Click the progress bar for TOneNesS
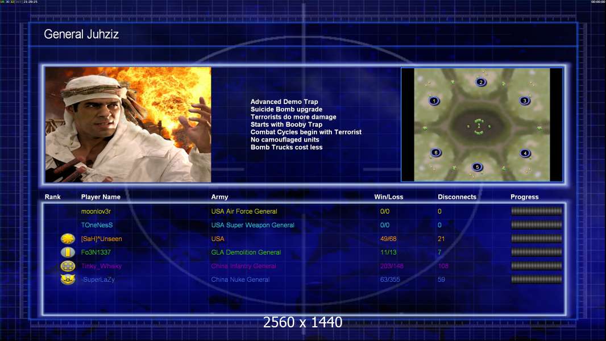 (x=537, y=224)
